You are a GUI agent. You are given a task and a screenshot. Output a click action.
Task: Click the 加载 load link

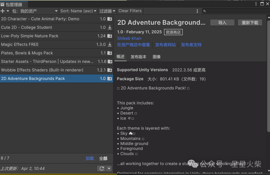(90, 158)
